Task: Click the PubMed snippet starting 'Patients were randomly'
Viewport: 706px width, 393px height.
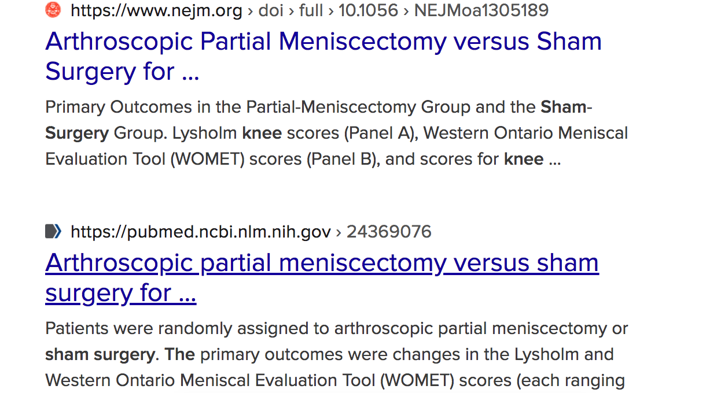Action: click(336, 354)
